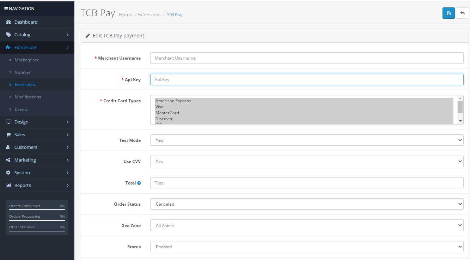
Task: Click Home breadcrumb link
Action: point(126,14)
